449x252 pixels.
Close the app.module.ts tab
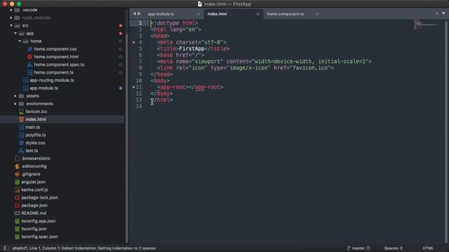[x=198, y=14]
